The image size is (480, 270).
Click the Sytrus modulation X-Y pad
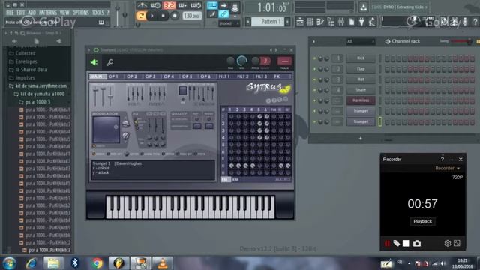coord(106,130)
